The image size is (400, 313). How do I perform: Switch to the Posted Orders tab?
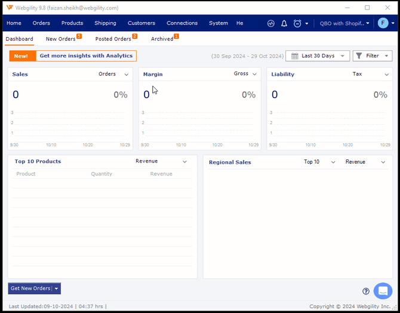point(113,39)
